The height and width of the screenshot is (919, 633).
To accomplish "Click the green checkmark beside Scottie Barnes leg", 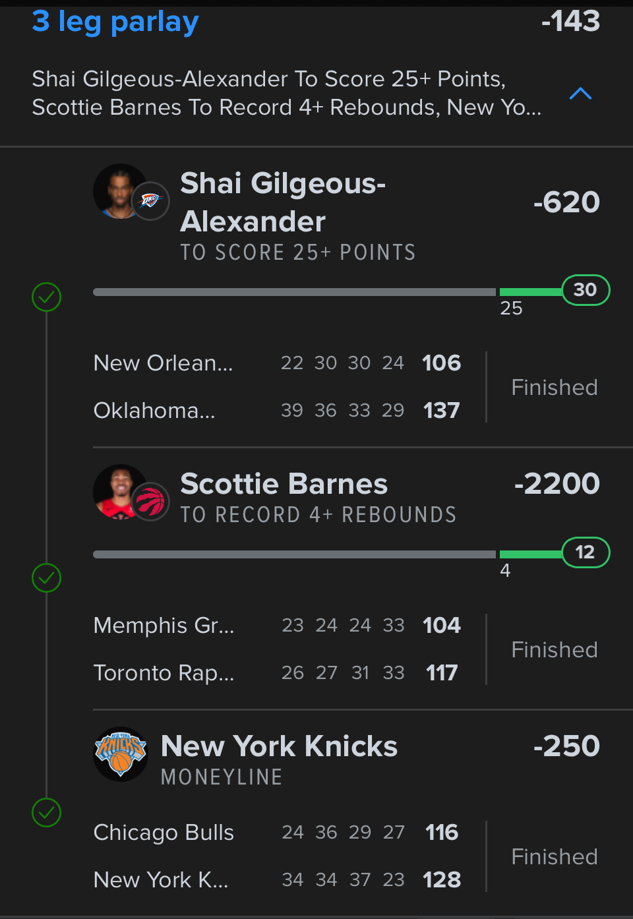I will click(46, 578).
